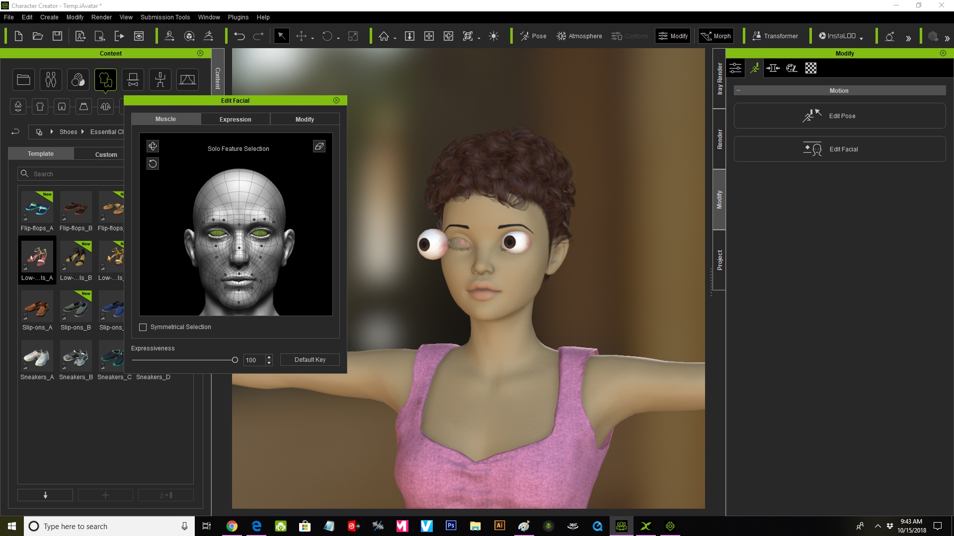
Task: Expand the InstaLOD dropdown arrow
Action: pos(861,38)
